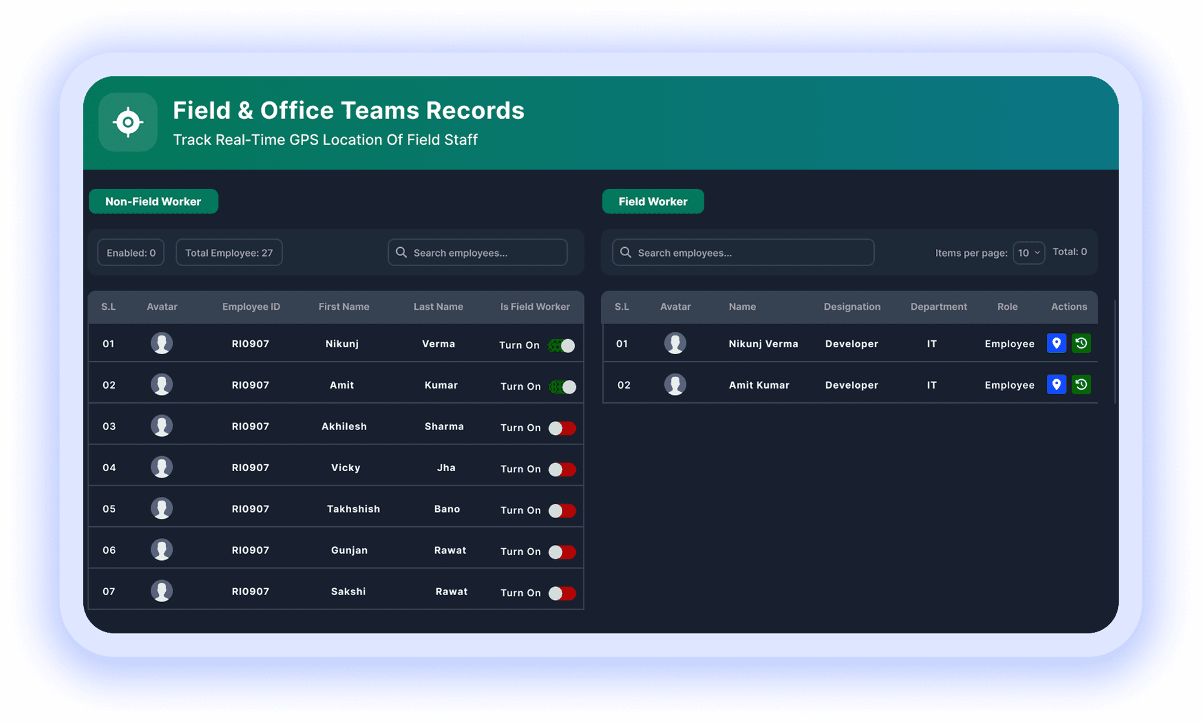Image resolution: width=1202 pixels, height=724 pixels.
Task: Enable the field worker toggle for Akhilesh Sharma
Action: (562, 428)
